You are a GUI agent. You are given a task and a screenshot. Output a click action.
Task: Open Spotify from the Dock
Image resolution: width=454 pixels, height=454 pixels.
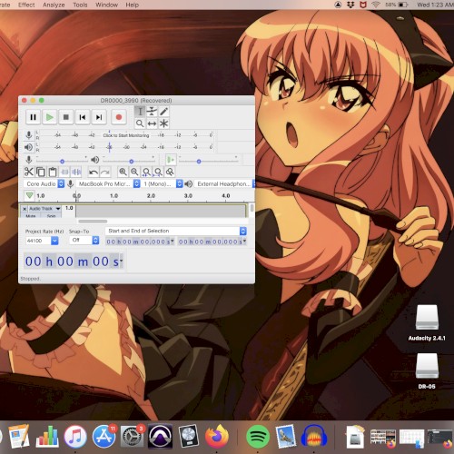(x=258, y=437)
